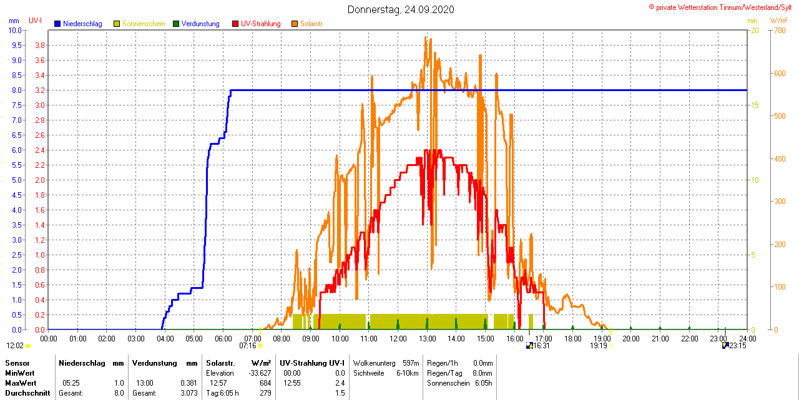The height and width of the screenshot is (400, 799).
Task: Click the 24:00 tick on the time axis
Action: tap(747, 338)
